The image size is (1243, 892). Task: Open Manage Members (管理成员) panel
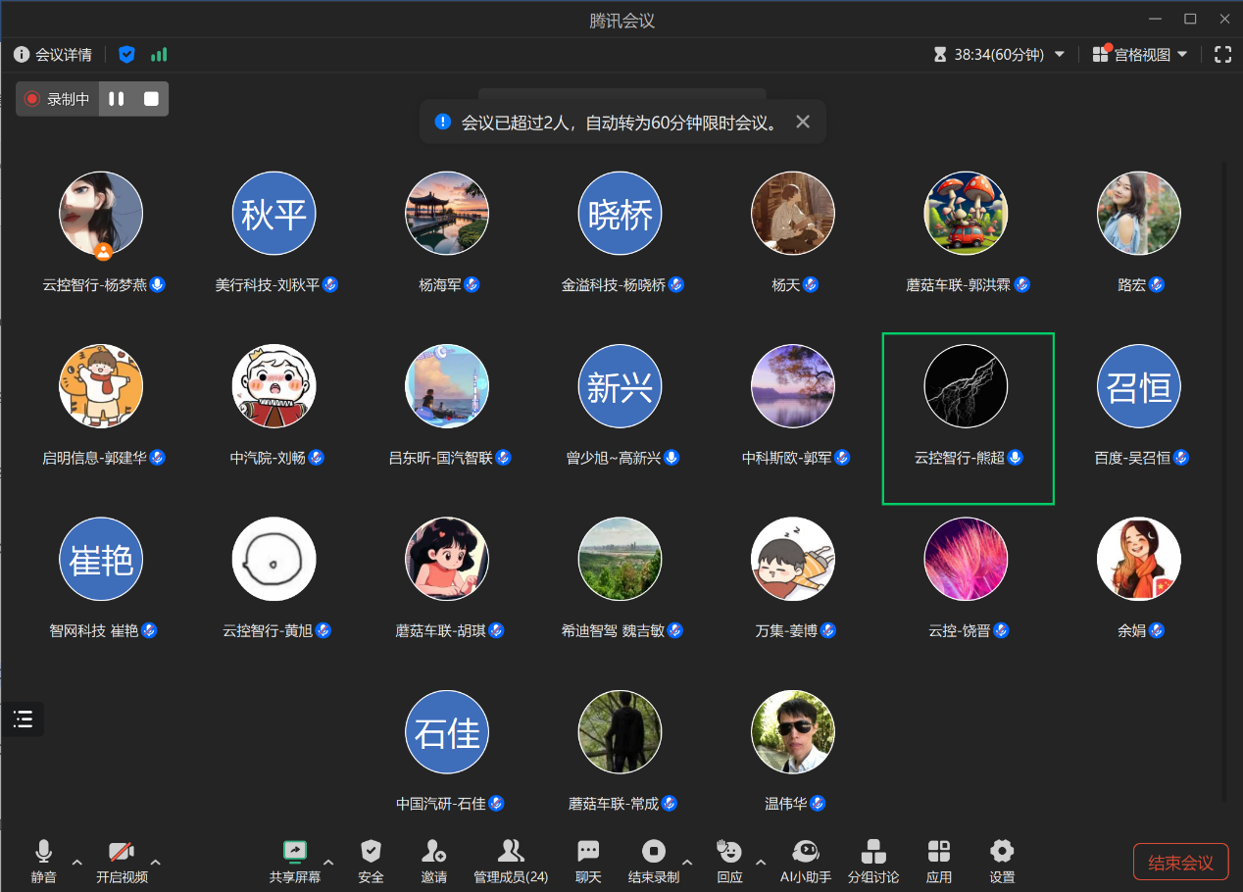pos(511,852)
